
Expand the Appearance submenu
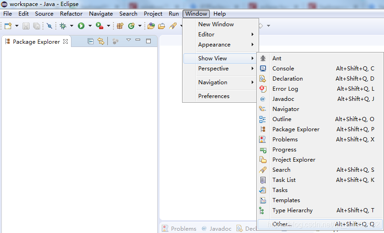tap(220, 45)
